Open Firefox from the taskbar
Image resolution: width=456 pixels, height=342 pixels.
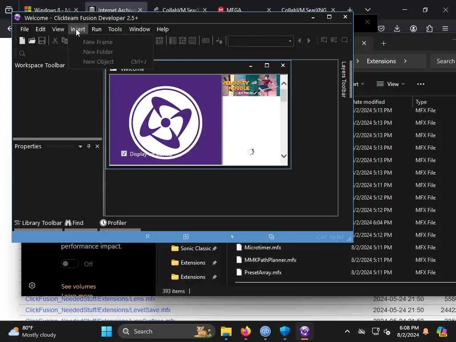click(246, 331)
